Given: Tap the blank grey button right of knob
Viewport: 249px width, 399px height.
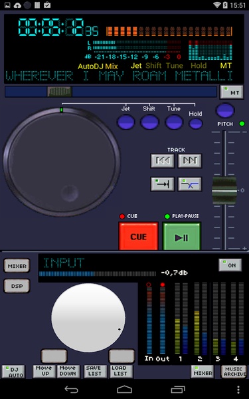Looking at the screenshot, I should (x=122, y=356).
